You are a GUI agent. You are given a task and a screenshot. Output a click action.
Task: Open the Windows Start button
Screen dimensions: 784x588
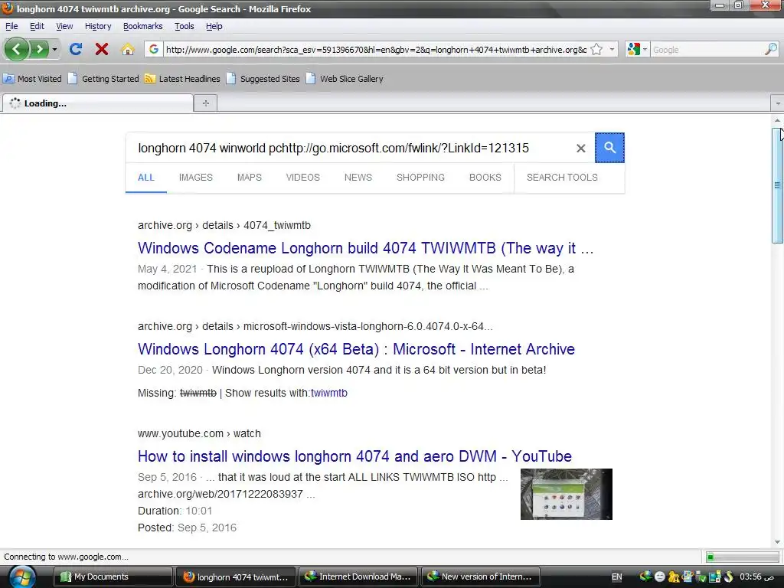tap(22, 577)
